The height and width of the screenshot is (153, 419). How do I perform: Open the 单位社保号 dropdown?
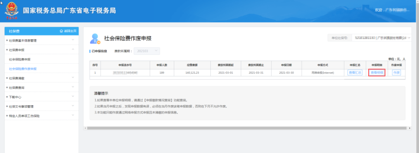(x=381, y=38)
